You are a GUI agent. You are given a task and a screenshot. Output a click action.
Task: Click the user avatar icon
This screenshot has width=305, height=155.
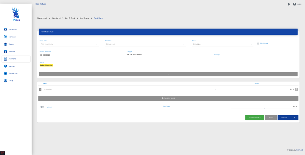coord(294,4)
